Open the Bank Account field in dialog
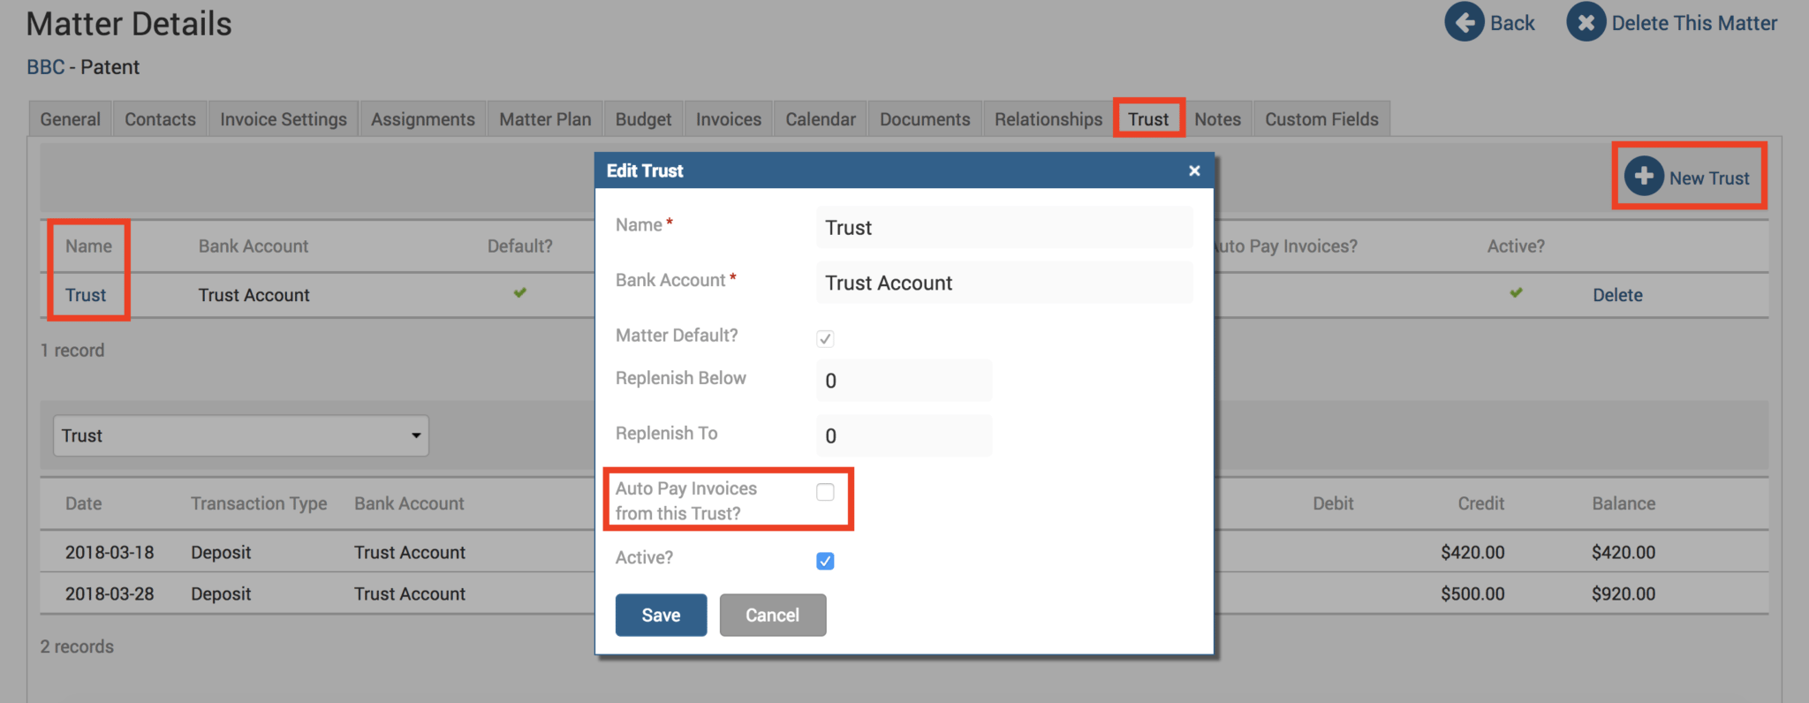This screenshot has width=1809, height=703. click(x=1003, y=283)
